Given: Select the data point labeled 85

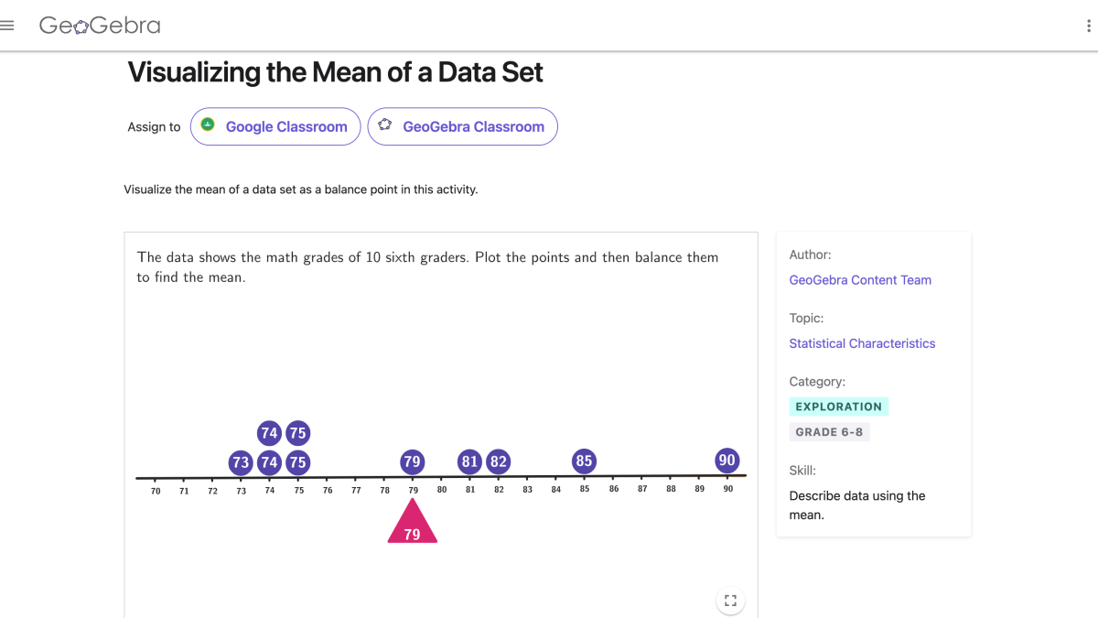Looking at the screenshot, I should coord(584,461).
